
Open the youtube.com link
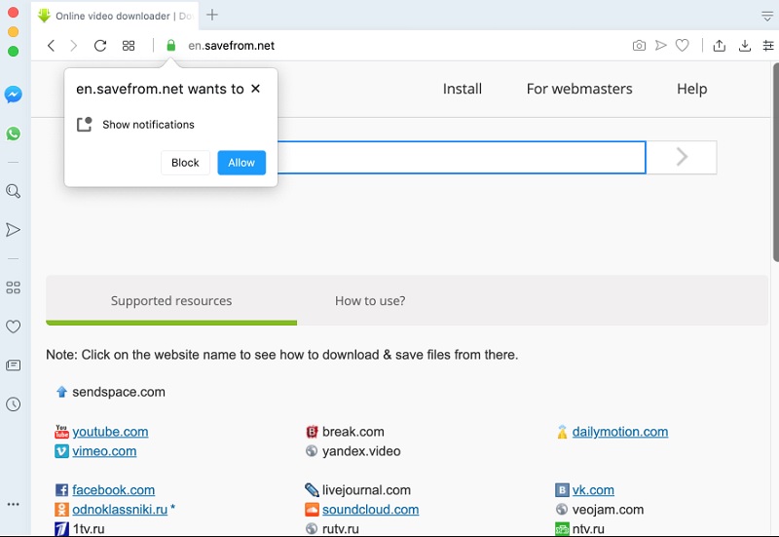110,432
